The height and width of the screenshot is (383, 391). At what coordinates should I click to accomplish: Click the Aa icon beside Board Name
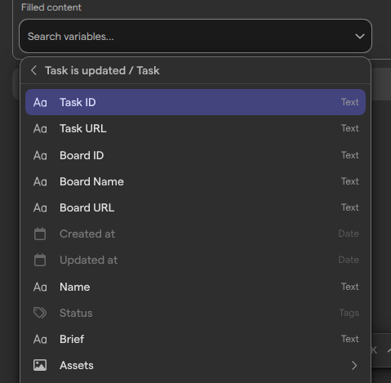tap(40, 182)
